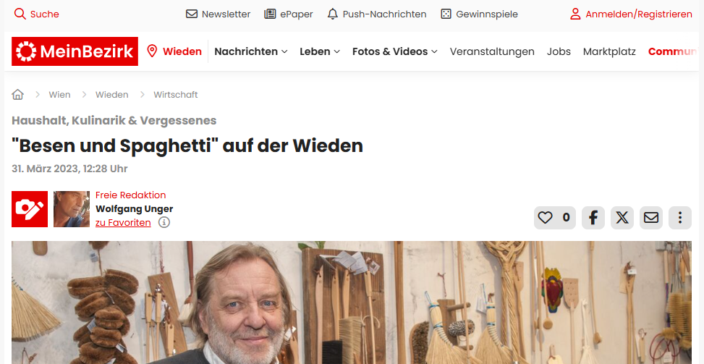Click the info icon next to Favoriten

point(164,222)
